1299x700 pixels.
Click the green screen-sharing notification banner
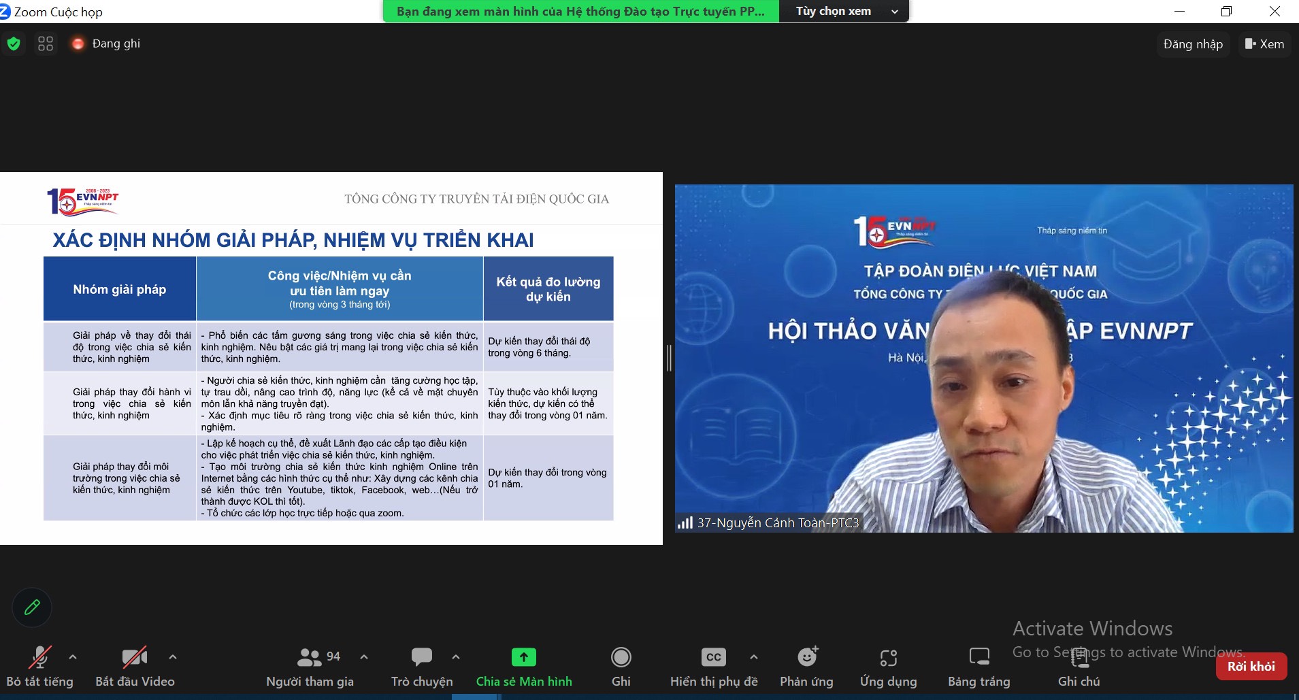tap(581, 12)
